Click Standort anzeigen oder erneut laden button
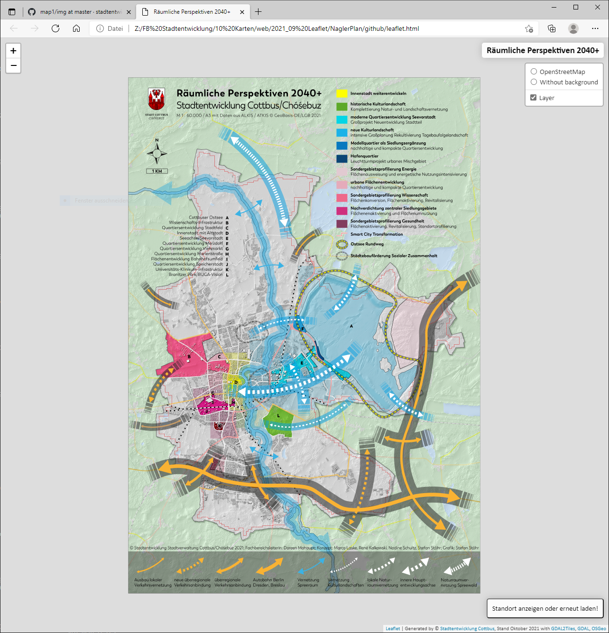The width and height of the screenshot is (609, 633). click(545, 608)
